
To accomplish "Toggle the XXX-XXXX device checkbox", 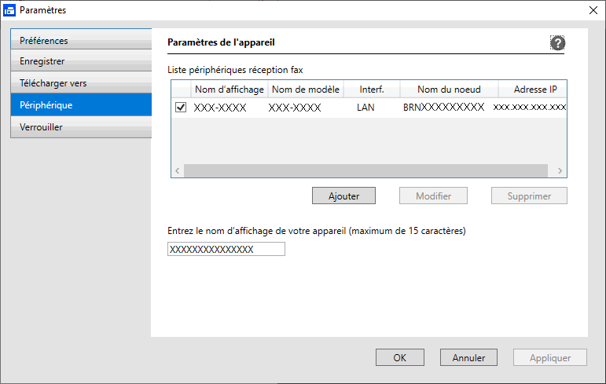I will tap(181, 108).
